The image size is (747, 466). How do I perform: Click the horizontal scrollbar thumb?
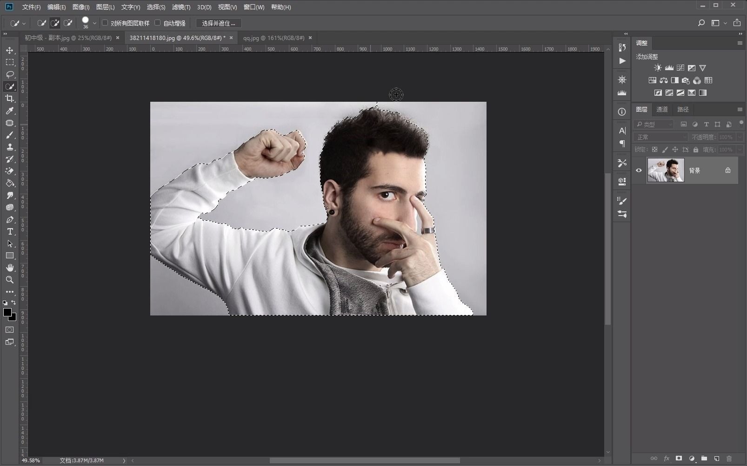[365, 460]
